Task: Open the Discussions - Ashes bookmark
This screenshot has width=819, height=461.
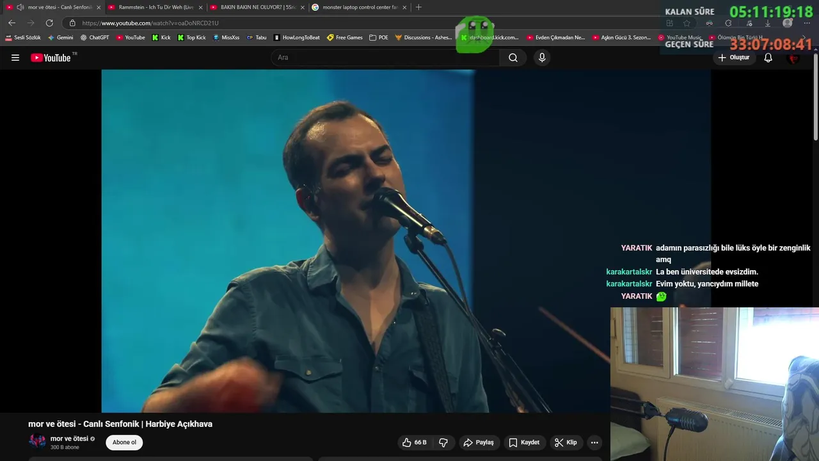Action: 424,38
